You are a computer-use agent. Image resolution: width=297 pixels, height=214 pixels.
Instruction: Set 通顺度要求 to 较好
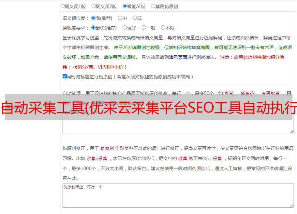tap(125, 28)
